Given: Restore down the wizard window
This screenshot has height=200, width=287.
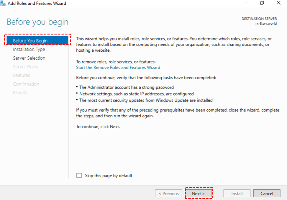Looking at the screenshot, I should tap(262, 3).
